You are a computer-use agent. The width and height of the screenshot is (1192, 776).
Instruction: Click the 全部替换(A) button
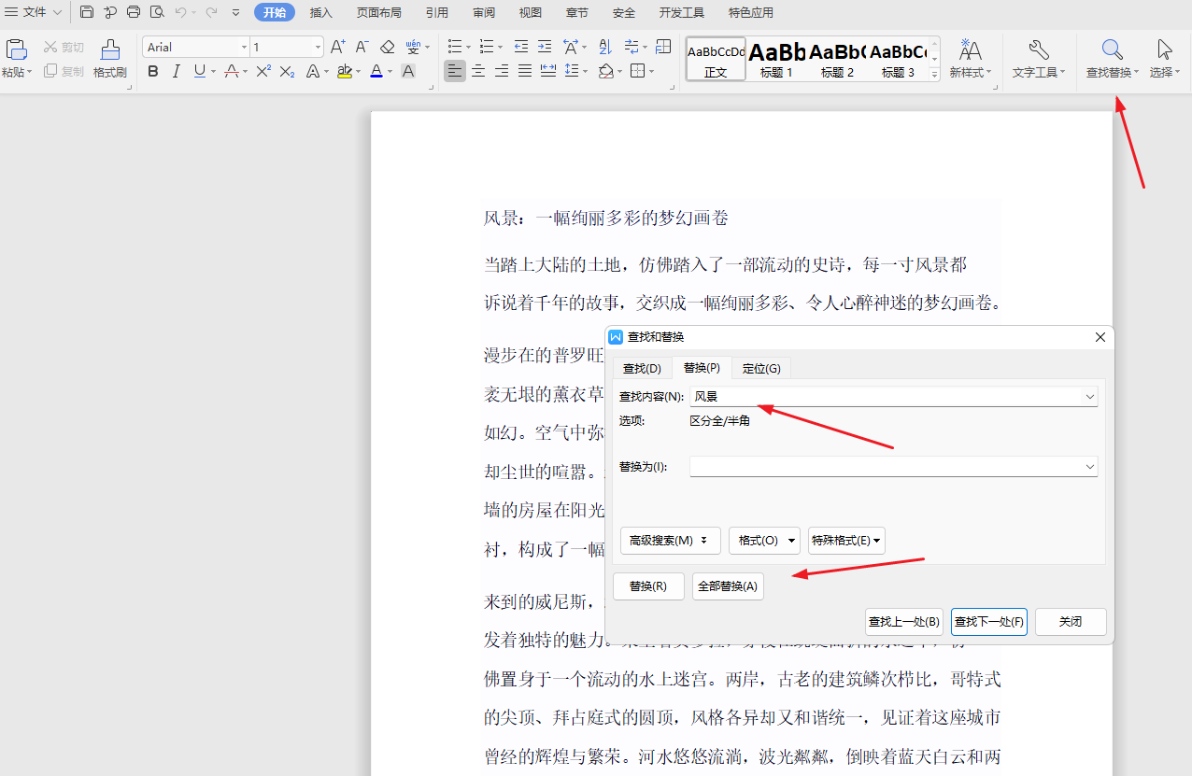pos(727,586)
